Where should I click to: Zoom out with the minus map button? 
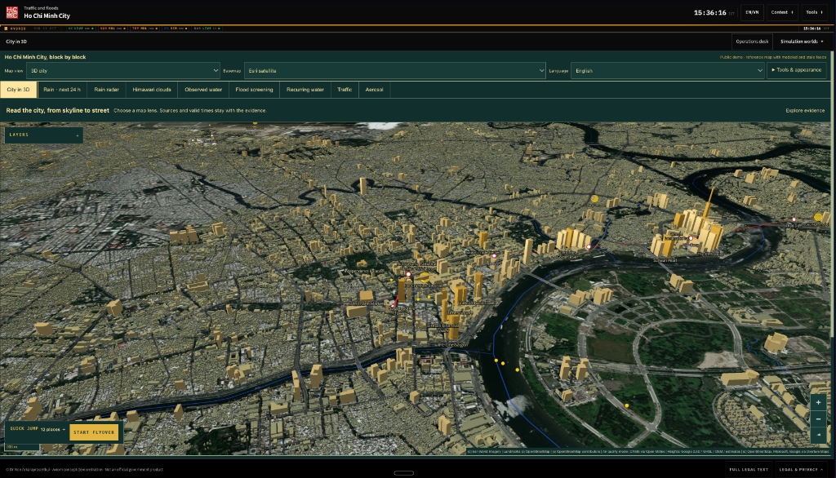818,418
